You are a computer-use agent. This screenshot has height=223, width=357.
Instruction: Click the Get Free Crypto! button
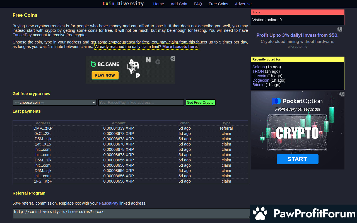click(x=201, y=103)
